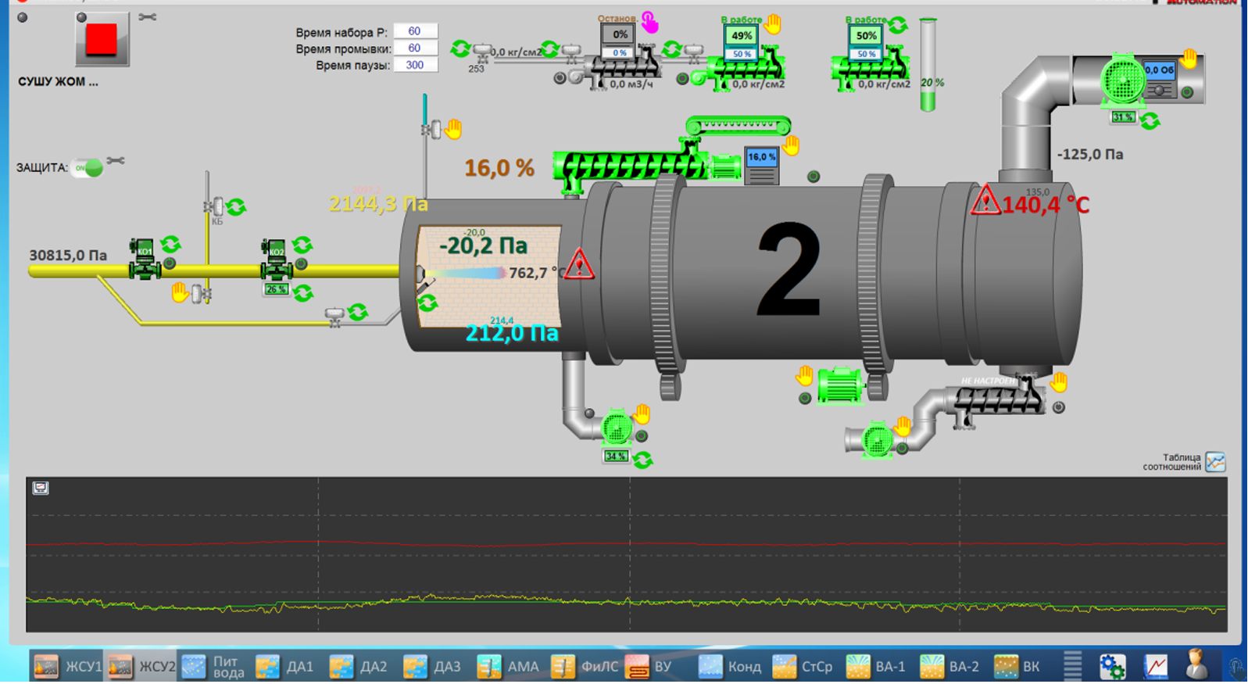This screenshot has width=1248, height=684.
Task: Click hand icon right of discharge screw
Action: [1059, 382]
